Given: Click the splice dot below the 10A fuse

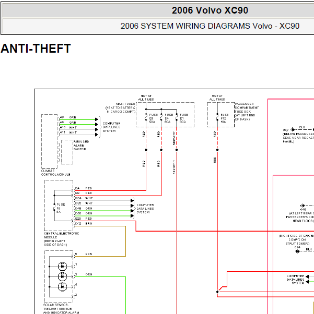Looking at the screenshot, I should [x=217, y=150].
